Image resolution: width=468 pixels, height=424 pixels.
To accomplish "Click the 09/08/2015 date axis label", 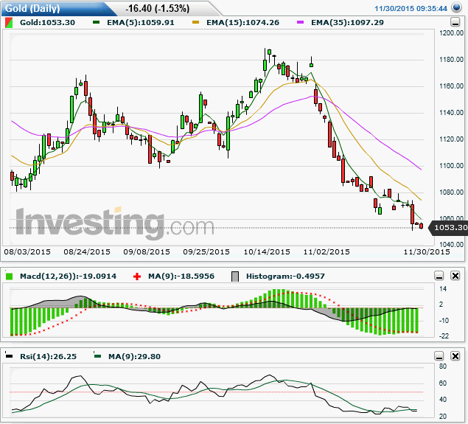I will (147, 252).
